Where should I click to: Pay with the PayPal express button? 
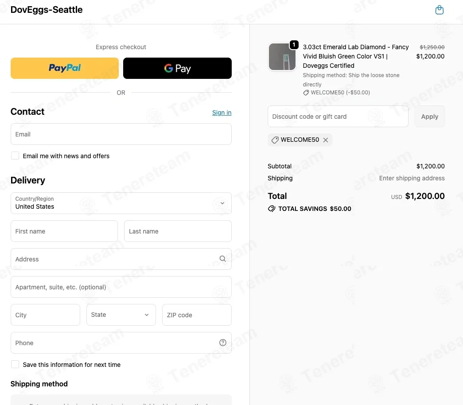click(x=65, y=68)
